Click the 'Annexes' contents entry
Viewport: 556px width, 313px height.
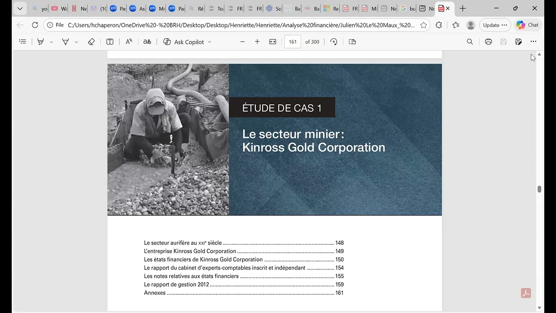(244, 293)
